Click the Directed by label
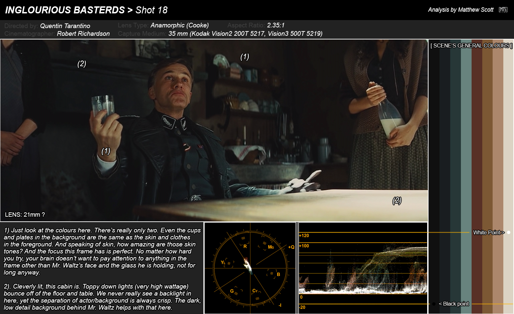The width and height of the screenshot is (514, 314). coord(21,26)
